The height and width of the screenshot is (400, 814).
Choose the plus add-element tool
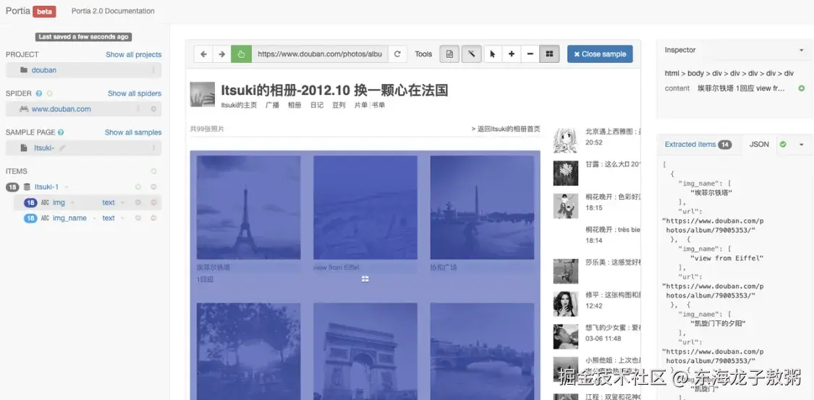coord(512,54)
